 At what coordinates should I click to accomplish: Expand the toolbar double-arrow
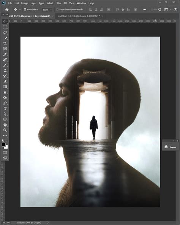(3, 14)
